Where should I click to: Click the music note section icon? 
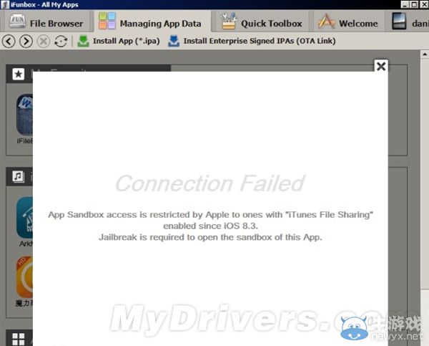point(19,176)
